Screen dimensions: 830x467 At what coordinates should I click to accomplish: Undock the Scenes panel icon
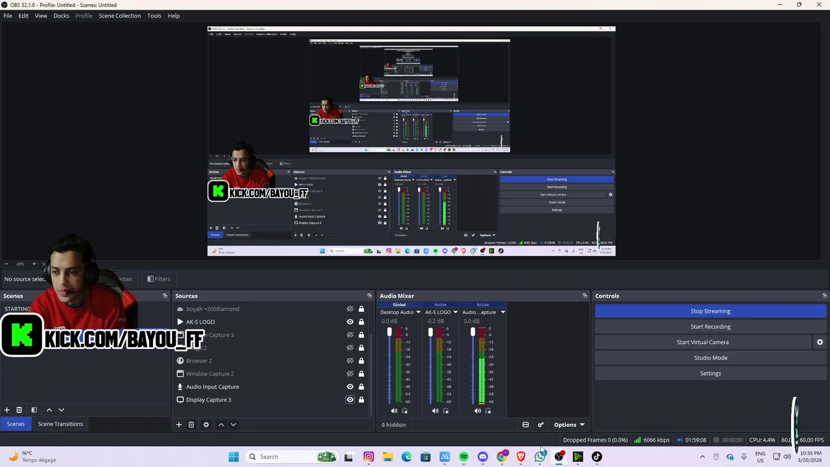point(165,296)
